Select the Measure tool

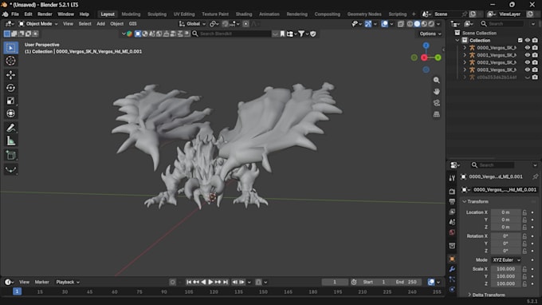point(10,141)
